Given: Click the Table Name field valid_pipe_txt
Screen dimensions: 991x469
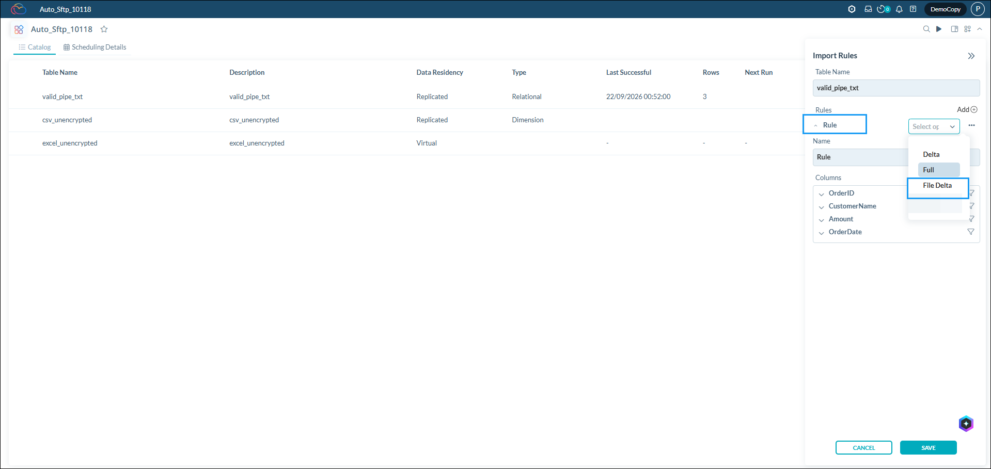Looking at the screenshot, I should [x=896, y=88].
